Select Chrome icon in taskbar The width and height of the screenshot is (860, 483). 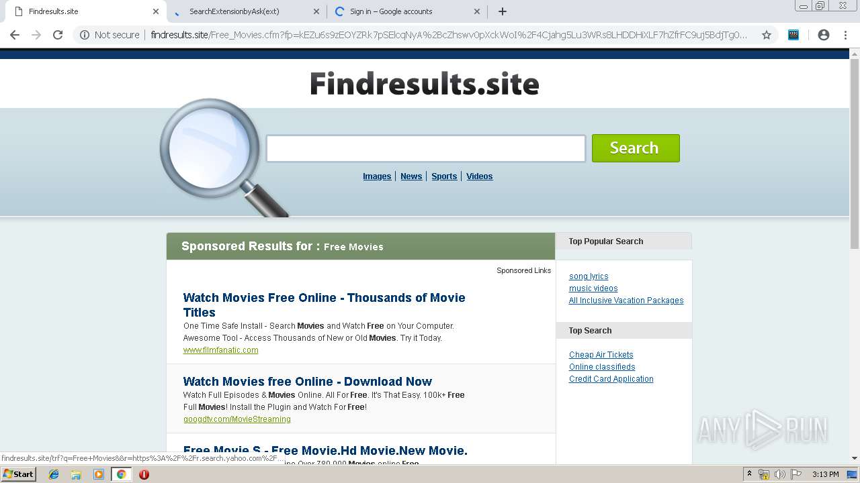pos(121,474)
